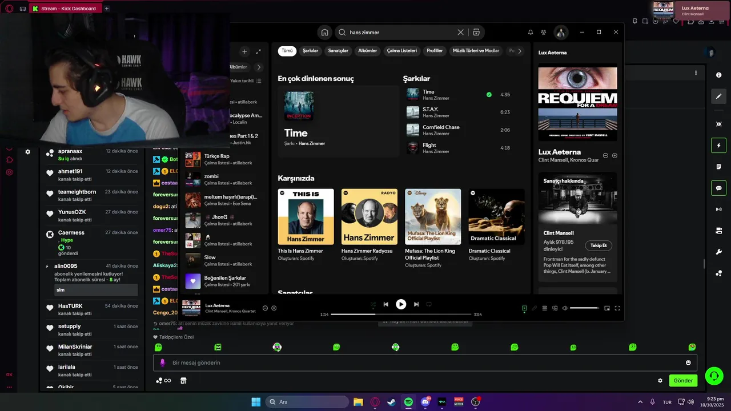This screenshot has height=411, width=731.
Task: Seek in the song progress bar
Action: [x=401, y=315]
